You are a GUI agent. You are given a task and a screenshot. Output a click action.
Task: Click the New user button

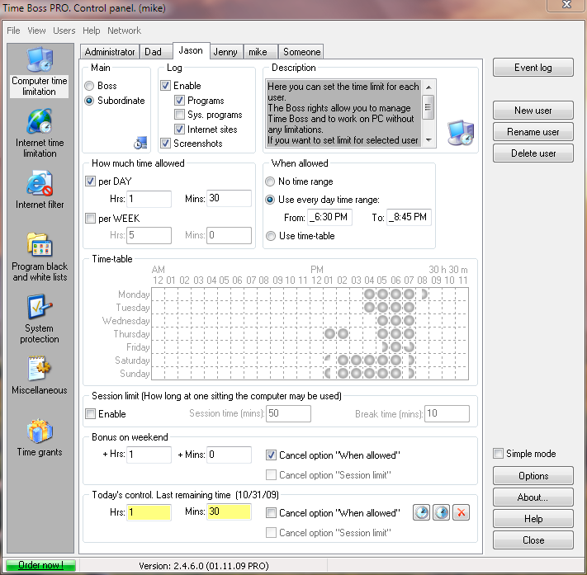pos(533,111)
